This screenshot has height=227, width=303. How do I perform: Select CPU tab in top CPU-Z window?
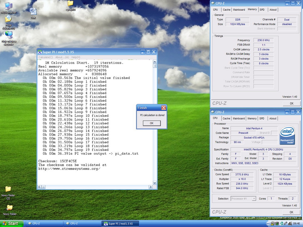click(216, 10)
